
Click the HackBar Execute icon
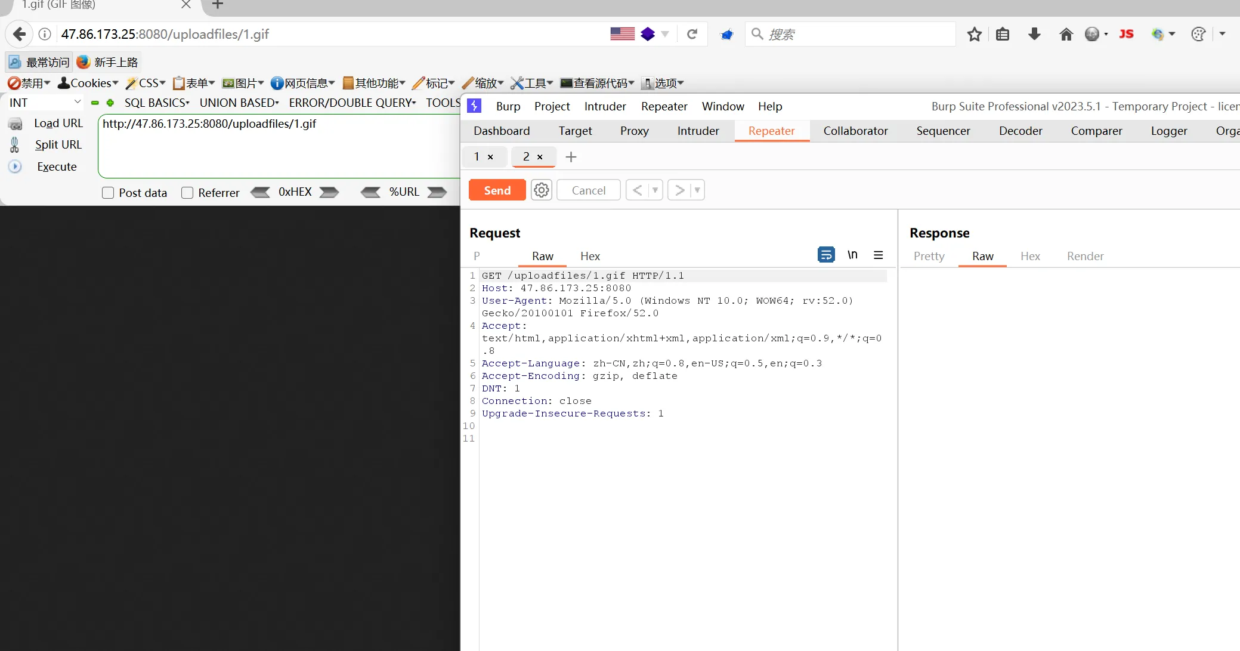pyautogui.click(x=15, y=166)
